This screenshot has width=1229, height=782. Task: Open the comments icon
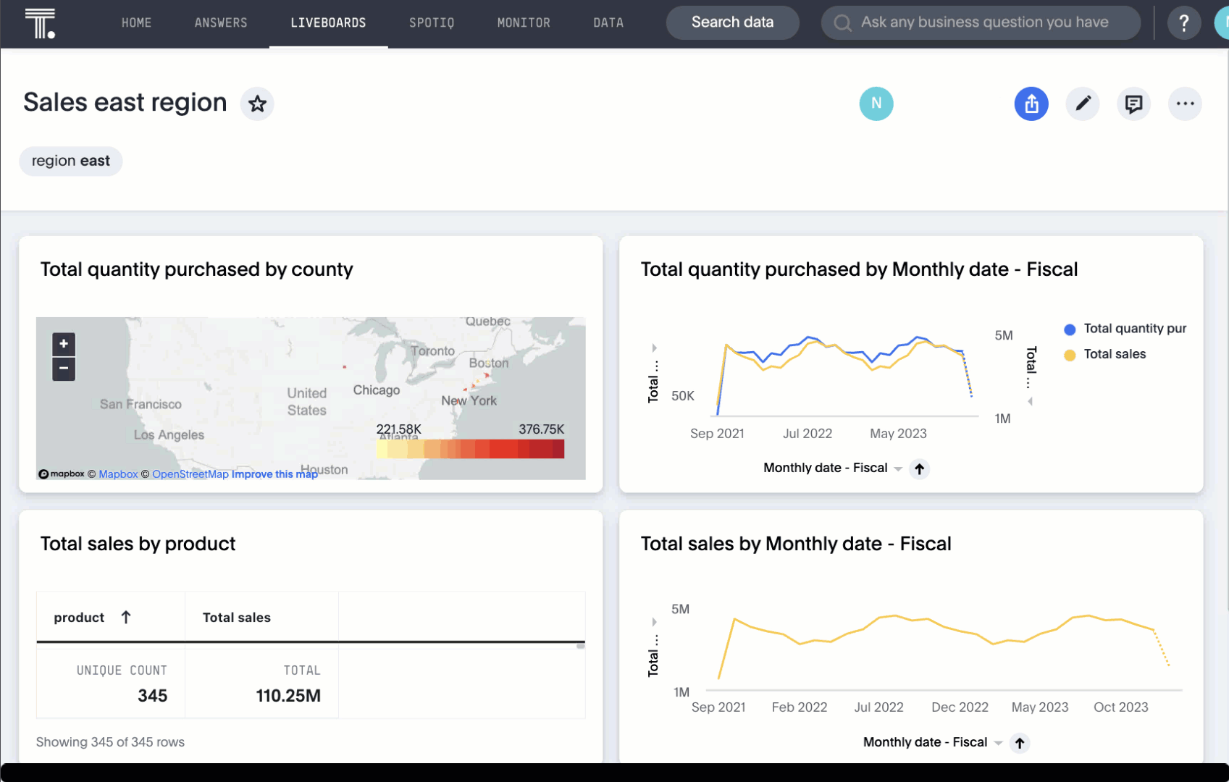(1133, 104)
